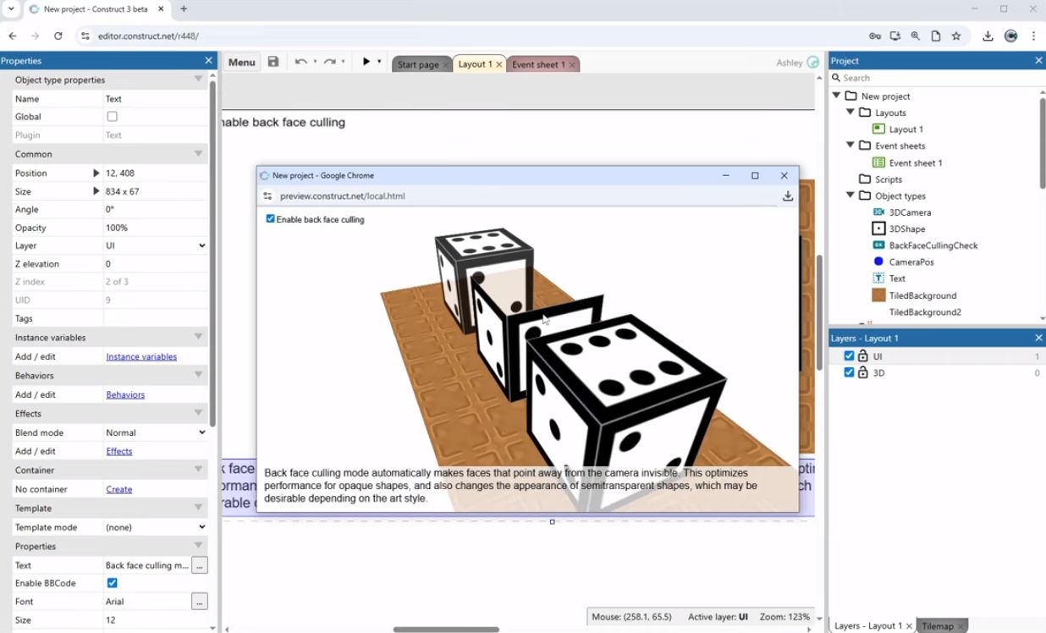Image resolution: width=1046 pixels, height=633 pixels.
Task: Open the Layout 1 icon in Project tree
Action: coord(878,129)
